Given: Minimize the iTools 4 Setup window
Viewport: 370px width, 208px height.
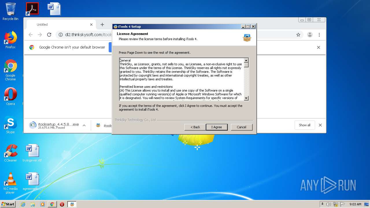Looking at the screenshot, I should click(243, 27).
